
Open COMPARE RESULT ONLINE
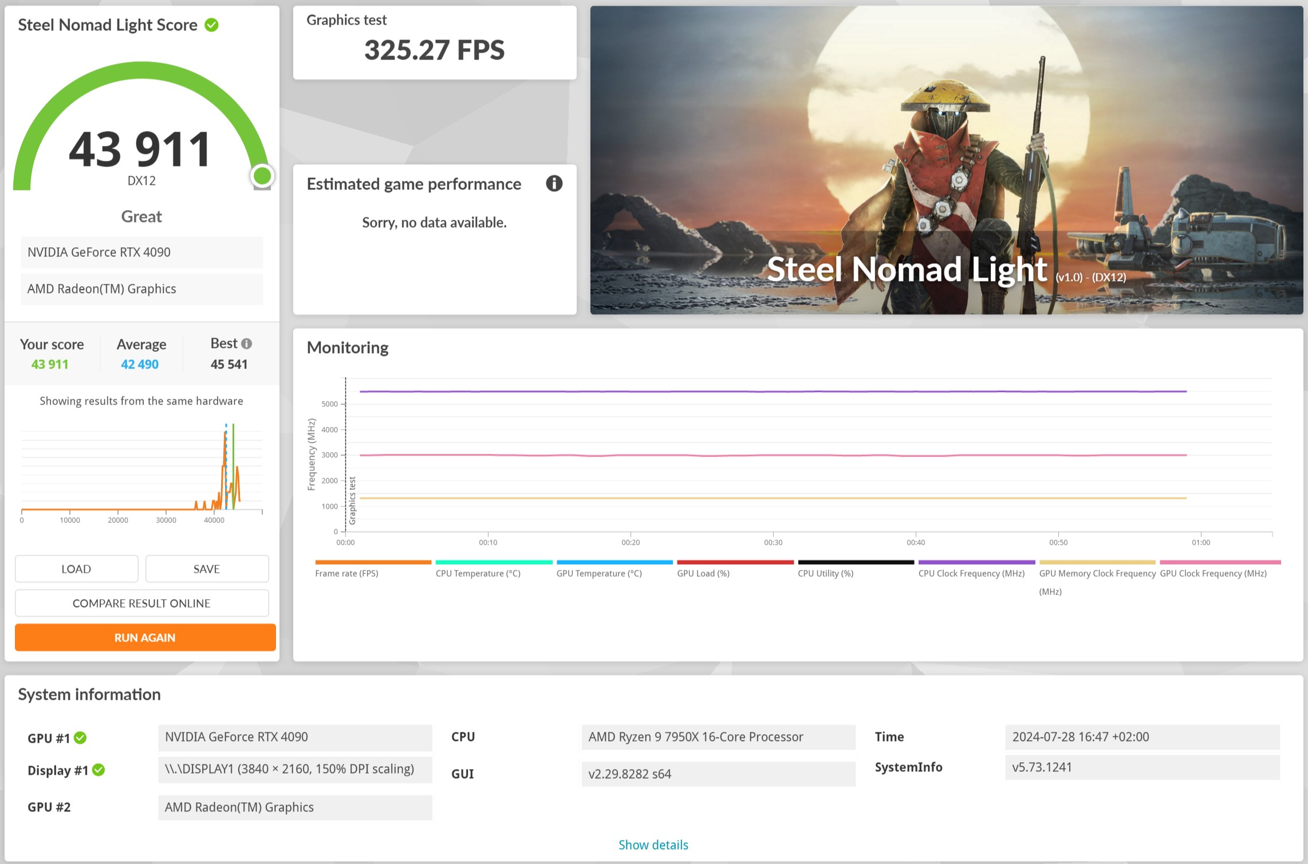(x=141, y=603)
